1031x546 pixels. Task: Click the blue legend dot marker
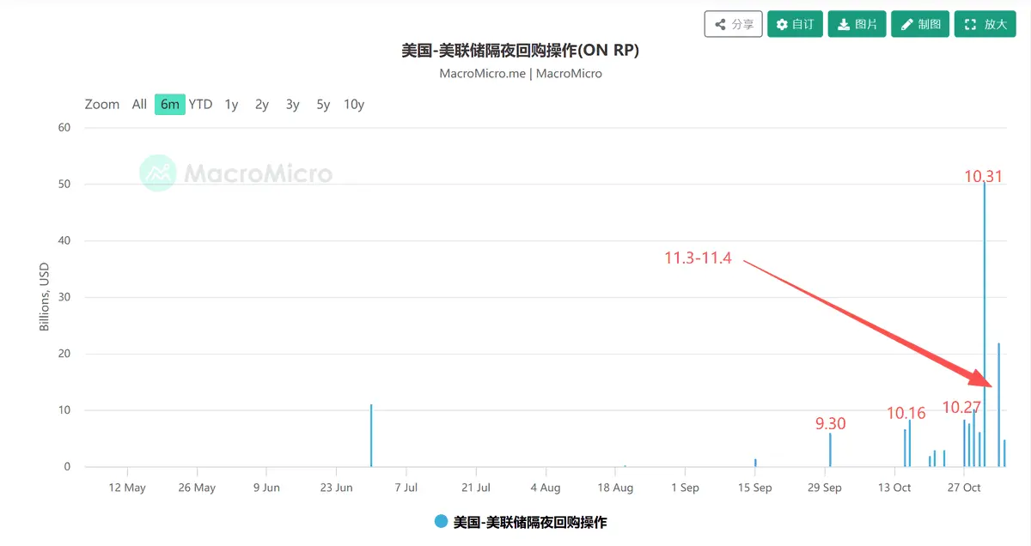[x=441, y=521]
